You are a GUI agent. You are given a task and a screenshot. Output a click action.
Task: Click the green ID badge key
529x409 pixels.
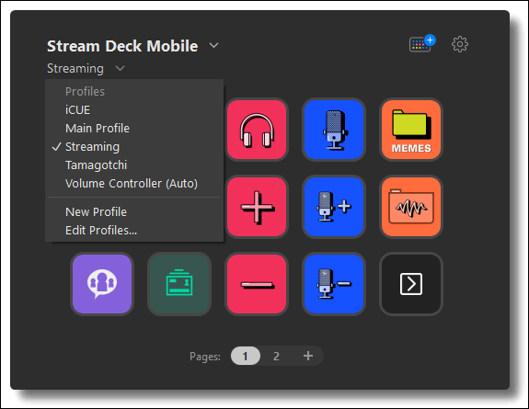pyautogui.click(x=179, y=284)
